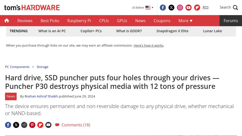242x136 pixels.
Task: Click the Here's how it works link
Action: 148,46
